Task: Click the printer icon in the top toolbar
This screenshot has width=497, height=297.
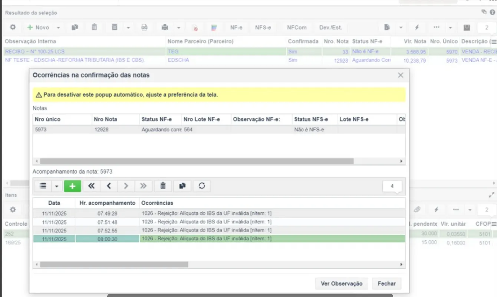Action: pos(165,27)
